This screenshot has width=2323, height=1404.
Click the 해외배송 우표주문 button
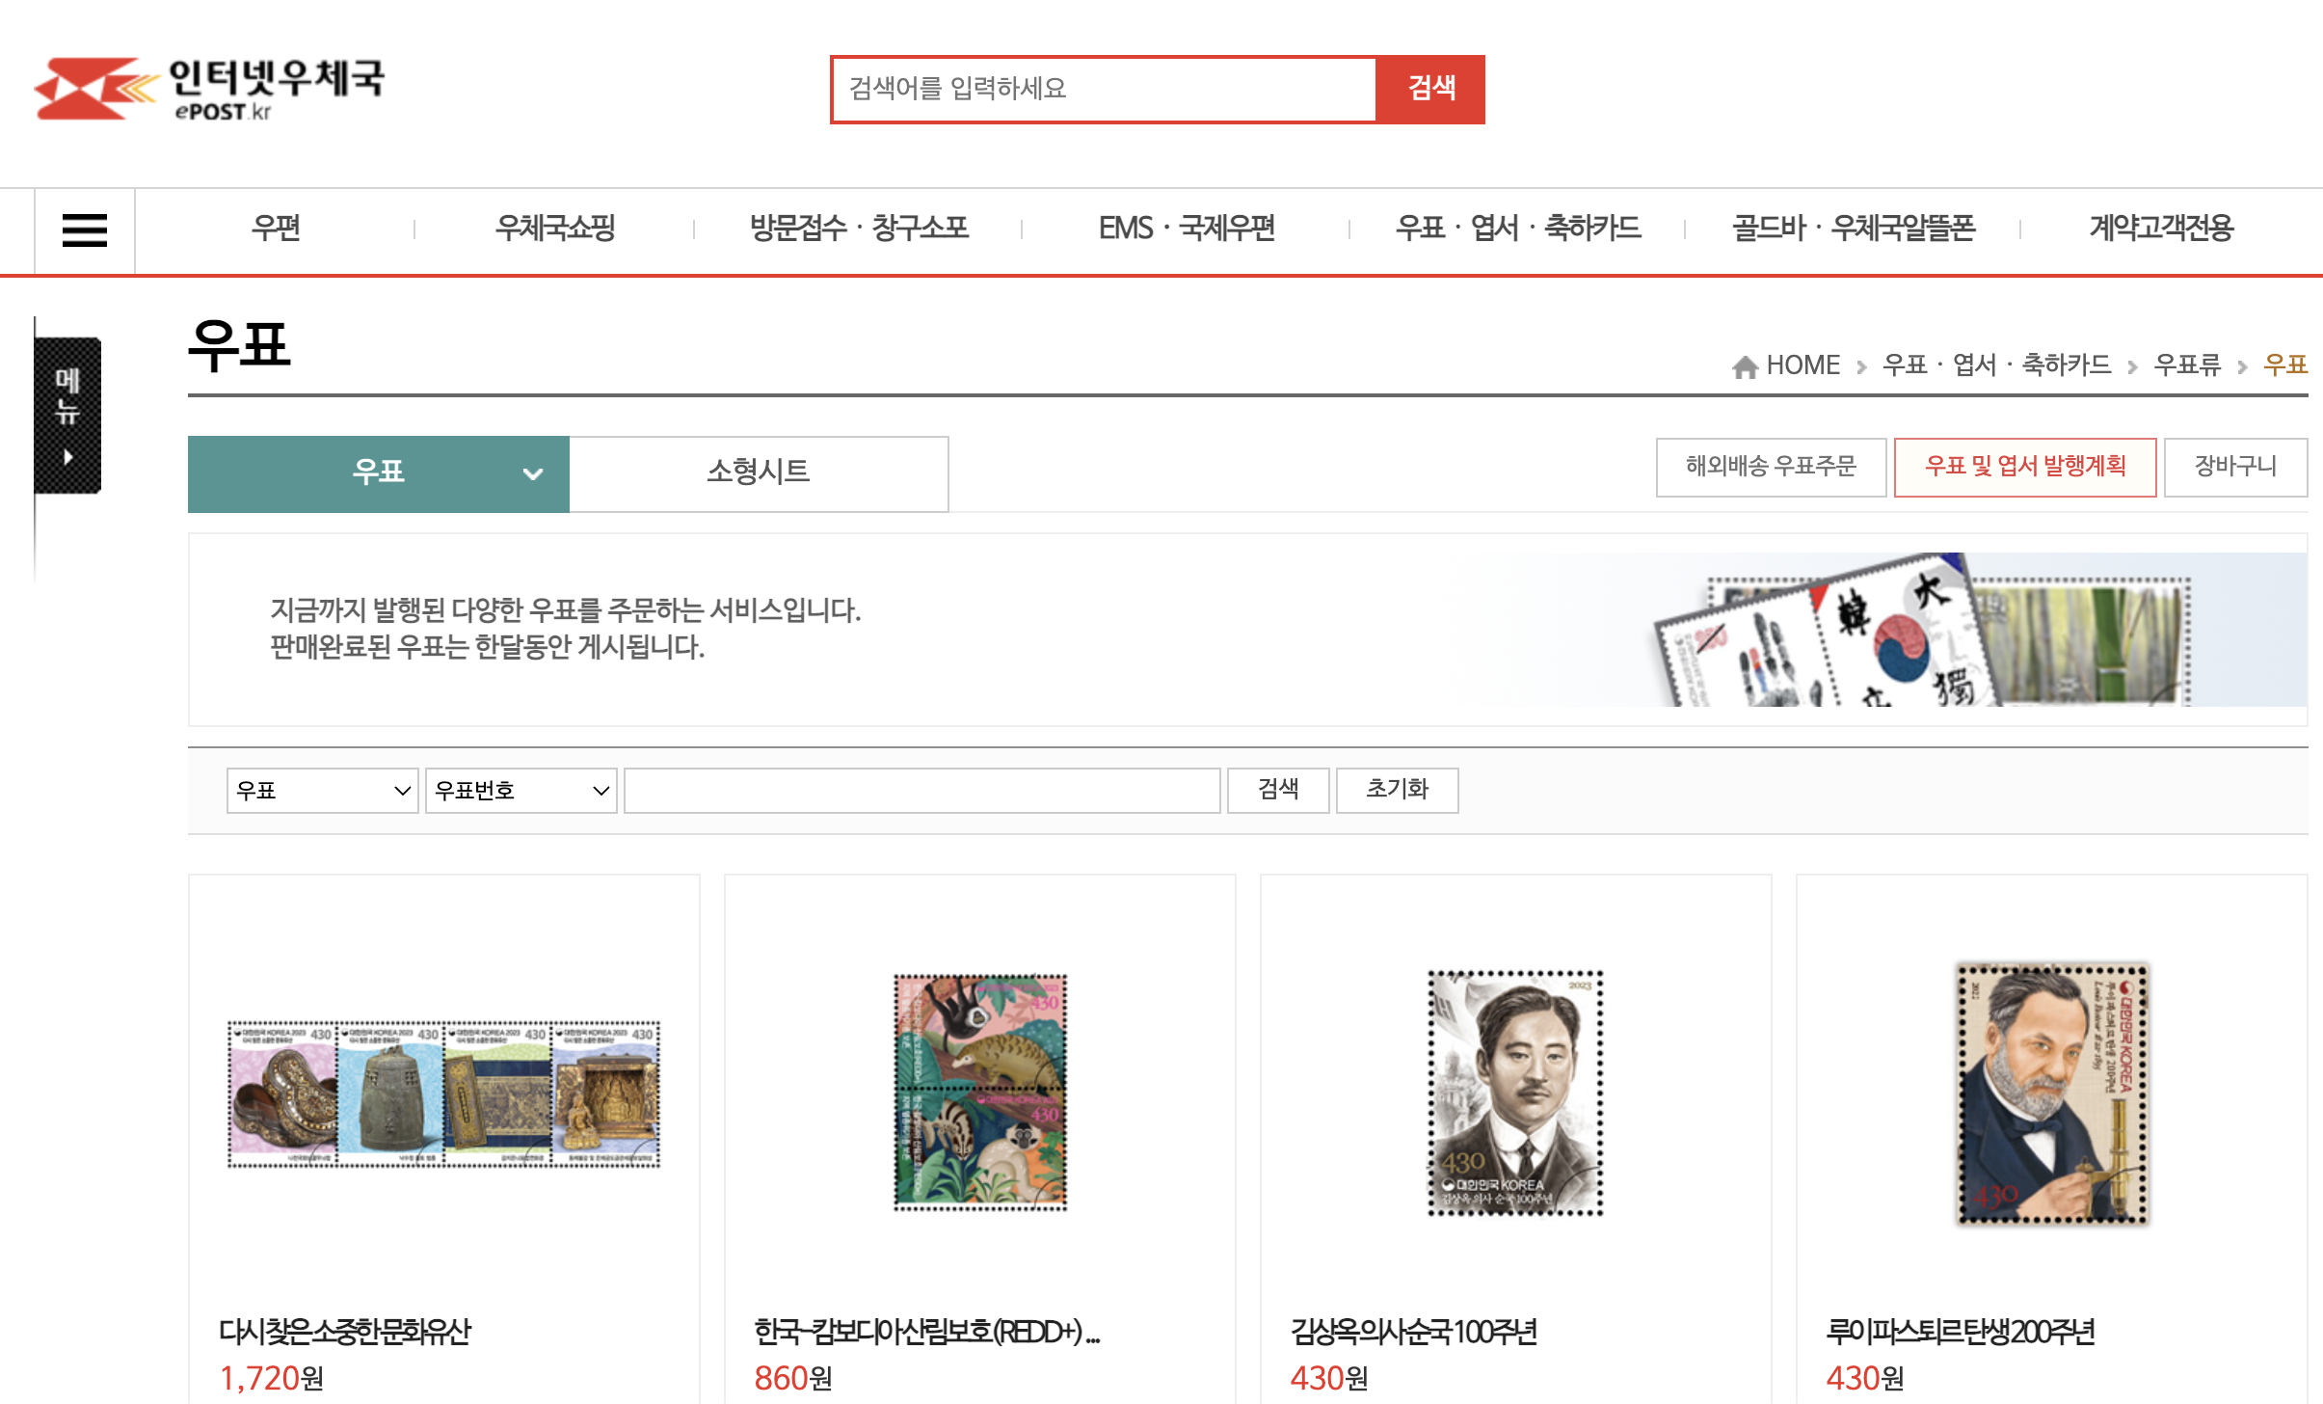coord(1771,467)
